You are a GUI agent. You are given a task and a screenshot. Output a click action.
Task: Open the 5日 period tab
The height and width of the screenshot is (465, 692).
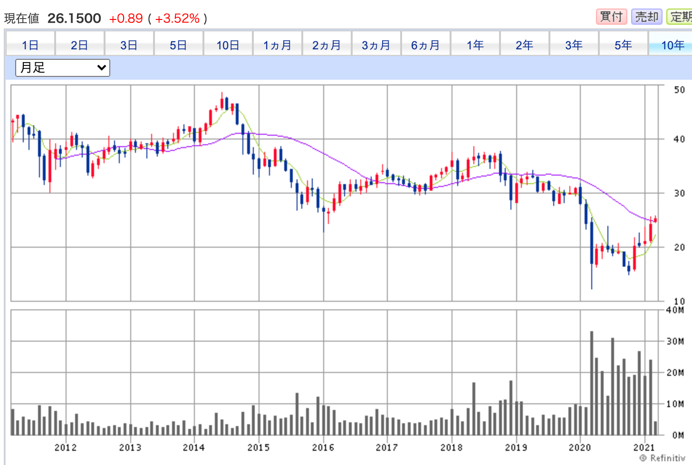[x=178, y=45]
